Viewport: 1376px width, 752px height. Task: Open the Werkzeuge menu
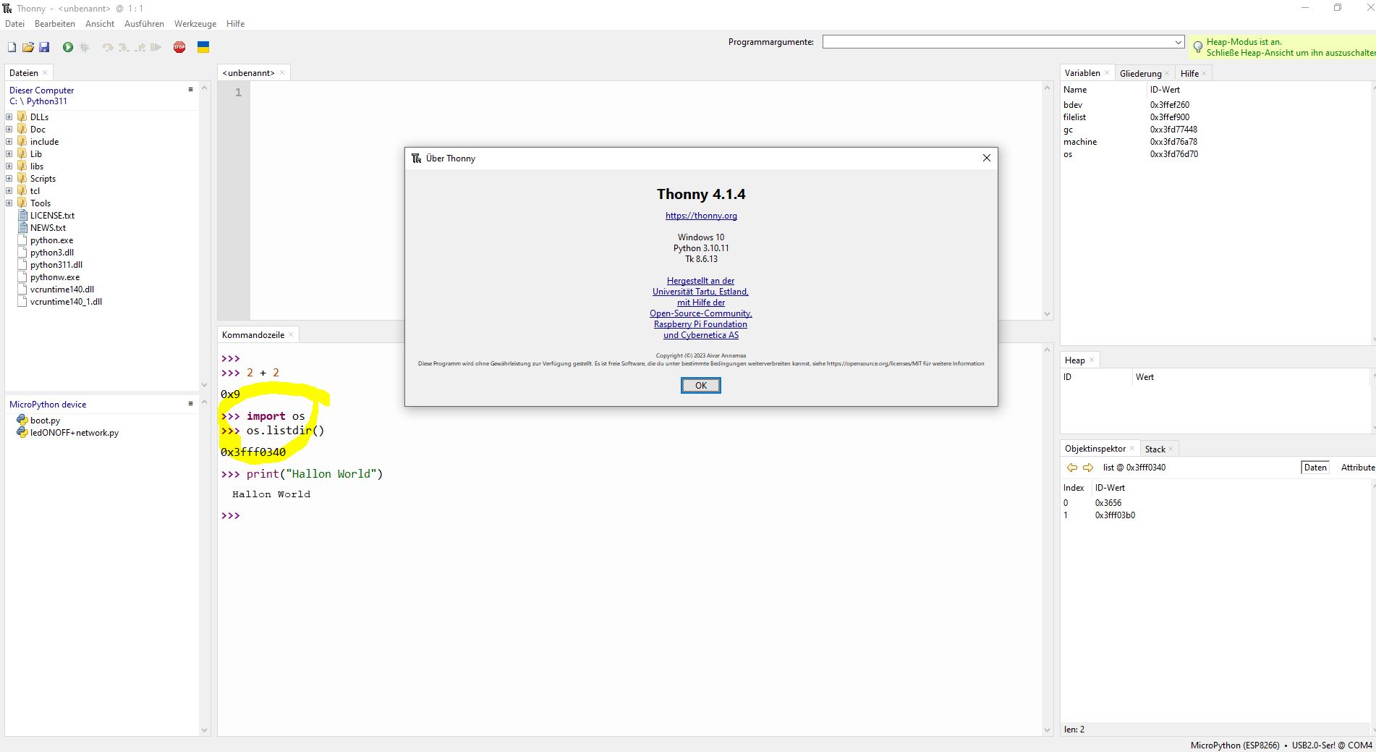click(195, 24)
